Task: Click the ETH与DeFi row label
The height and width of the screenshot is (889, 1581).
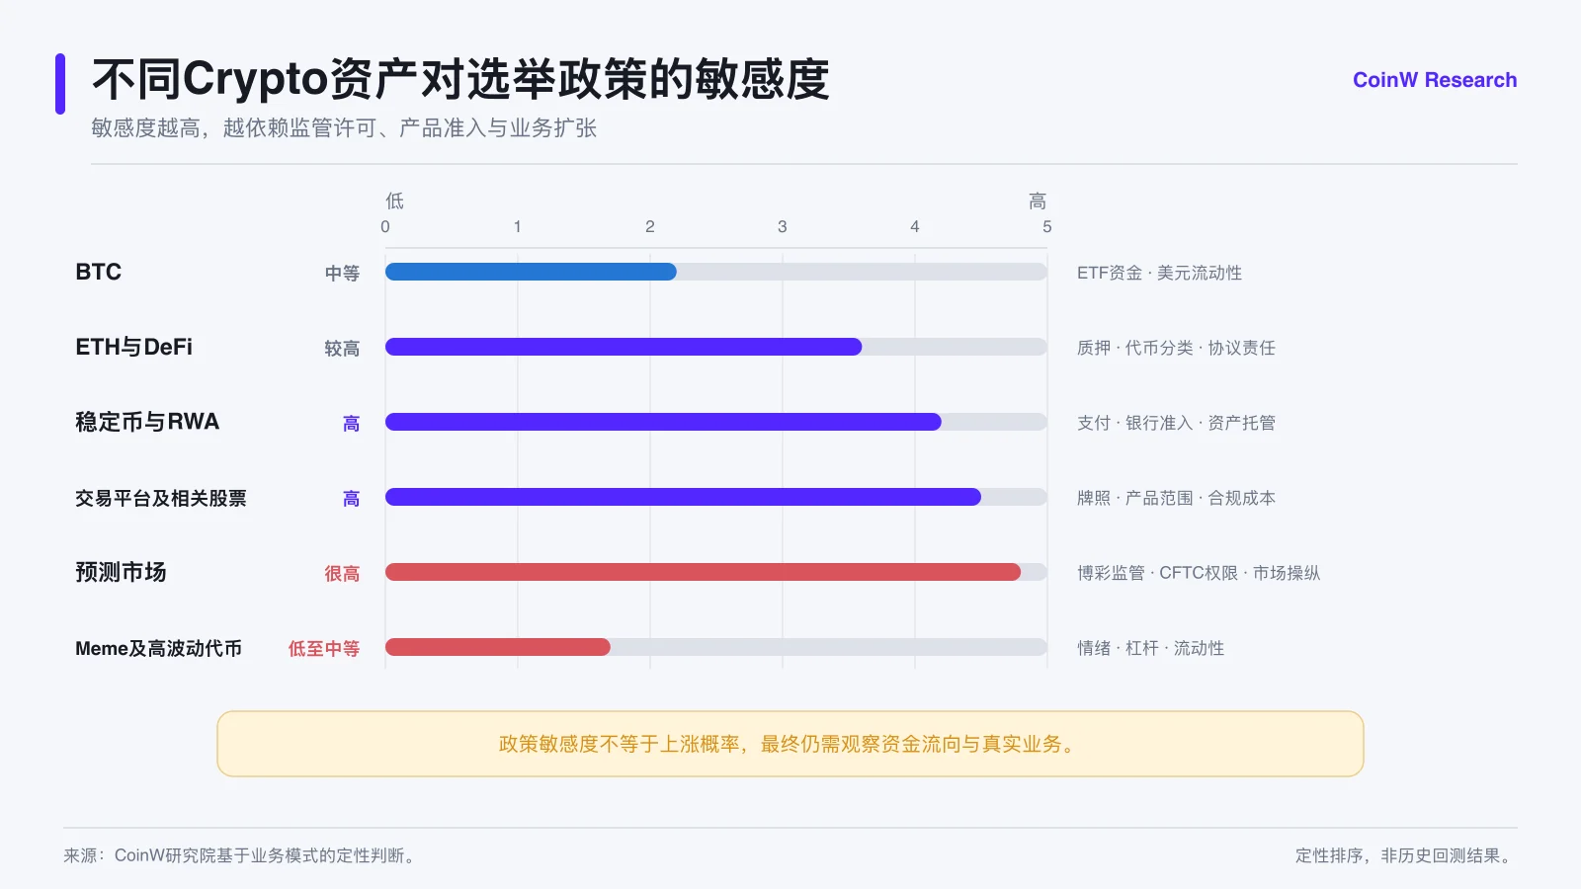Action: 134,347
